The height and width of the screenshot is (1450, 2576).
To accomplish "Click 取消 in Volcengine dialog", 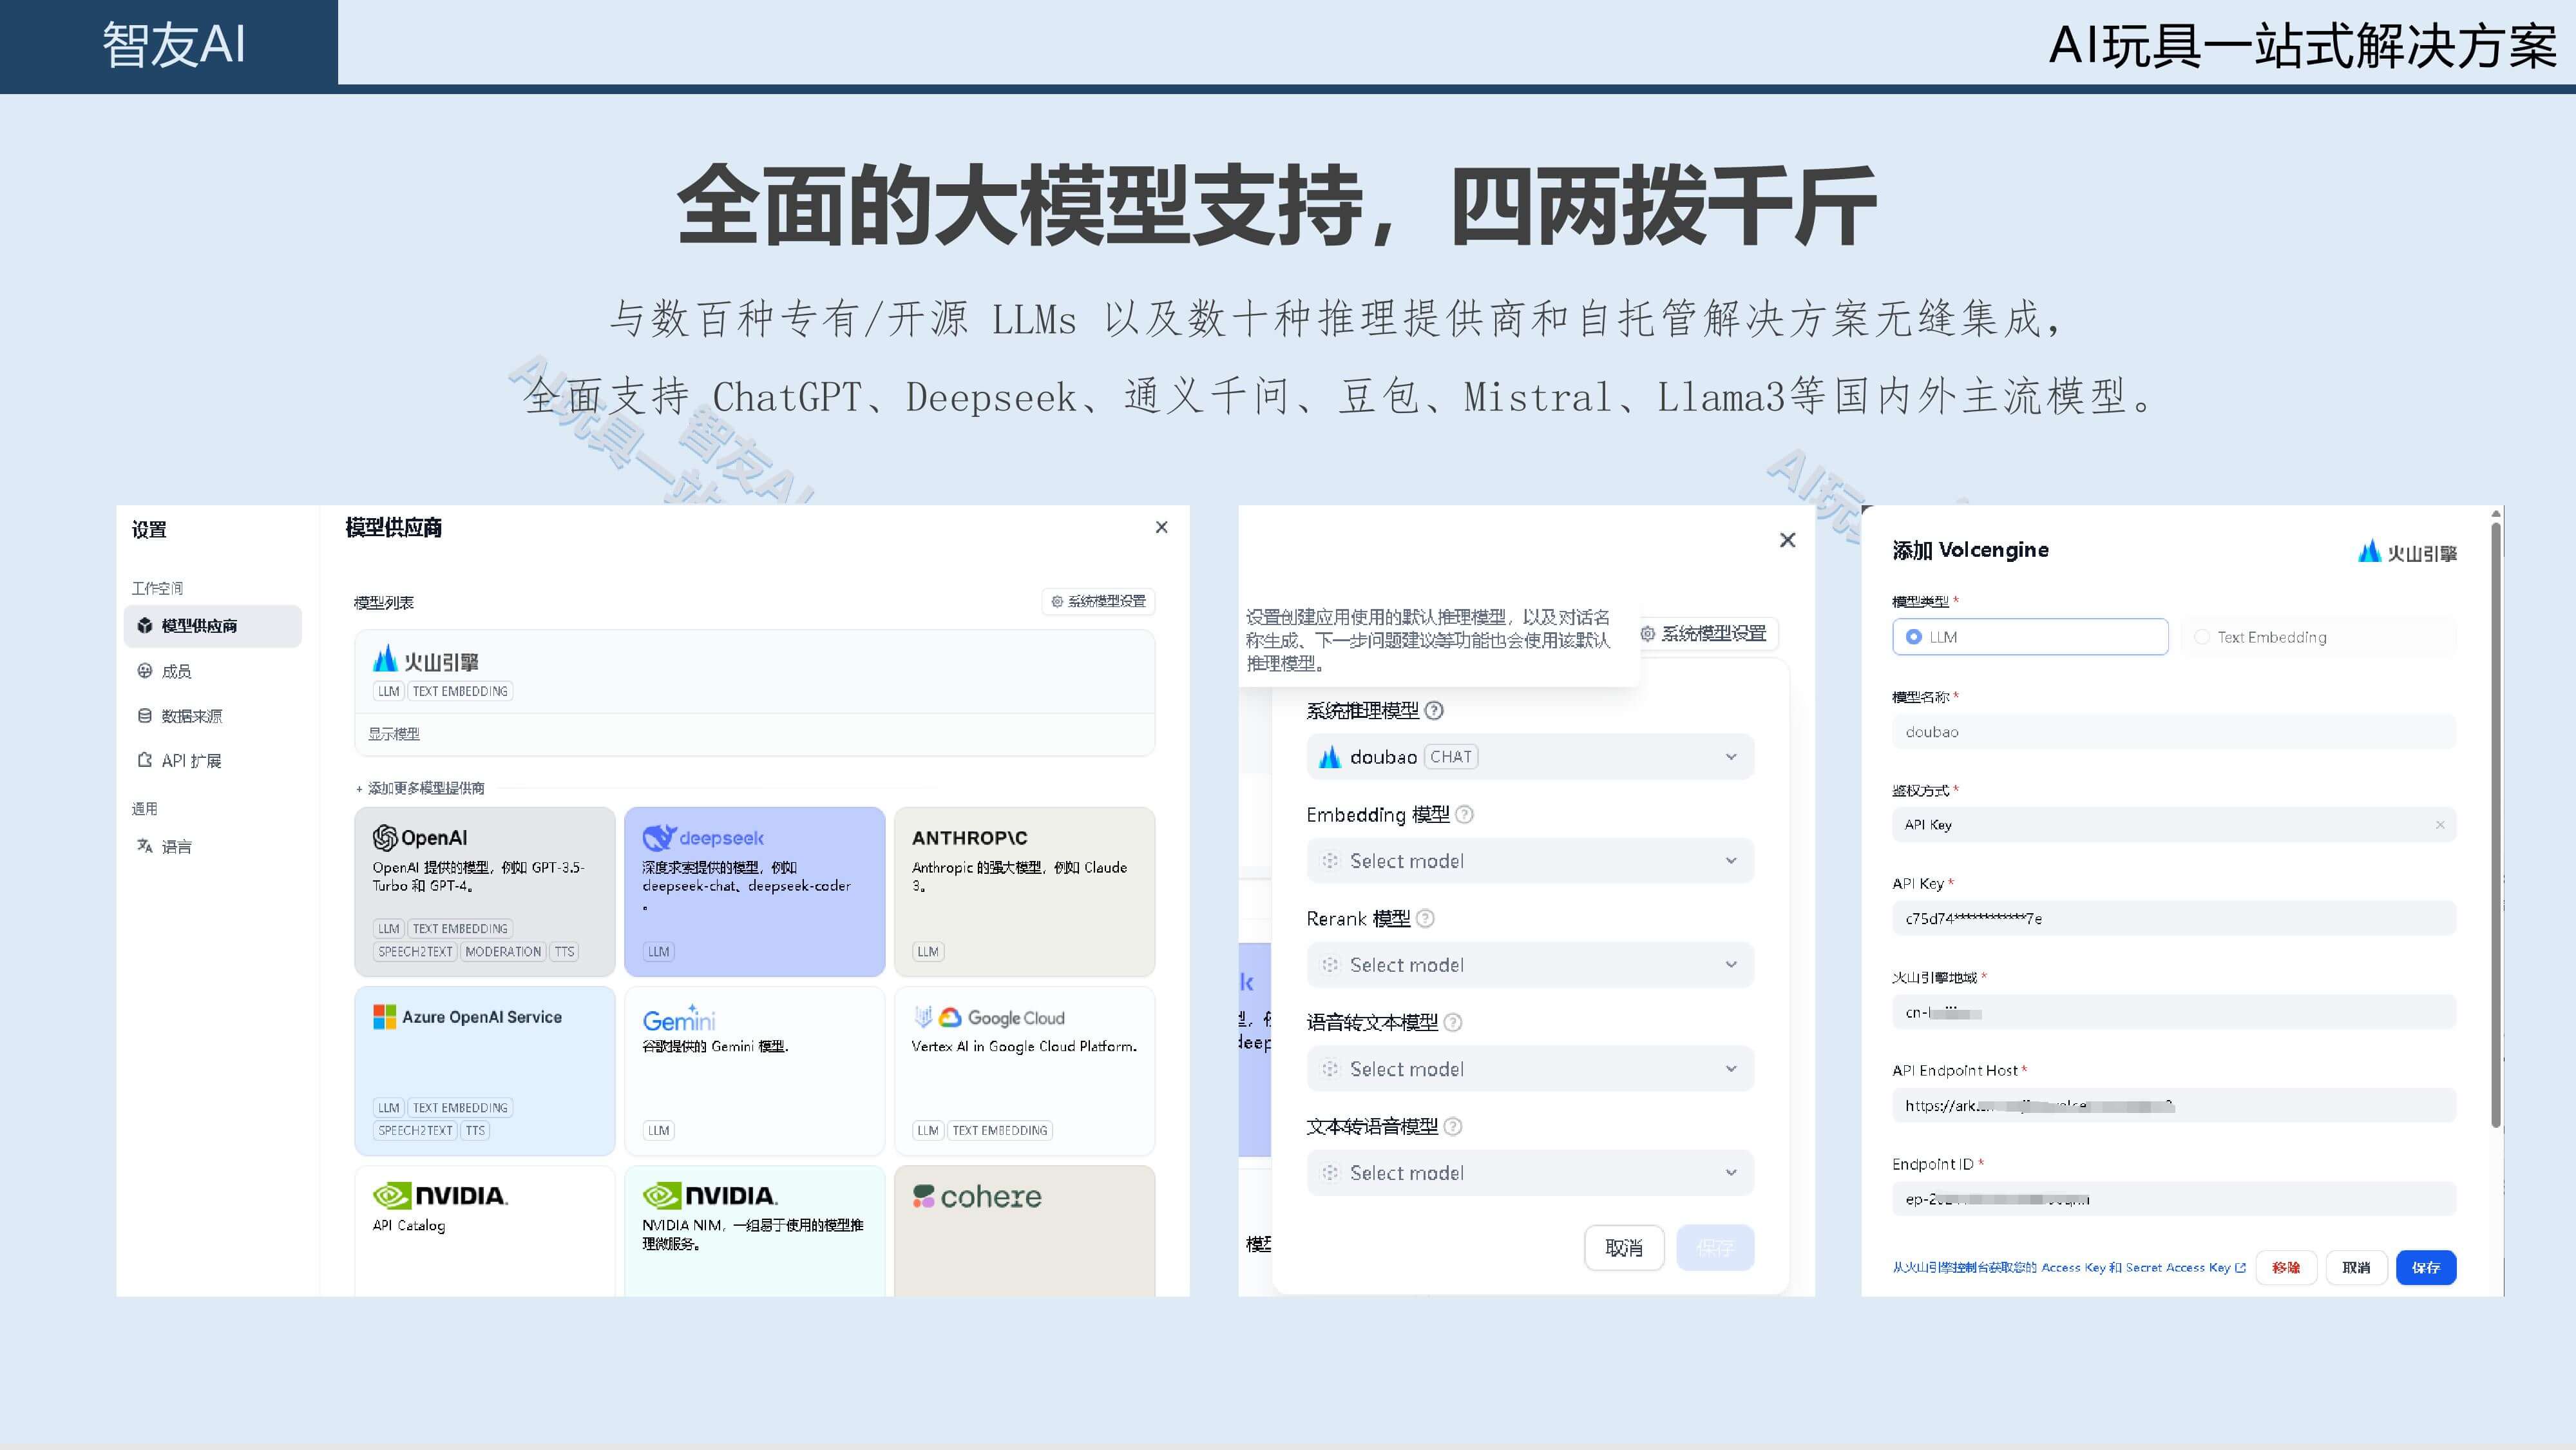I will (x=2356, y=1267).
